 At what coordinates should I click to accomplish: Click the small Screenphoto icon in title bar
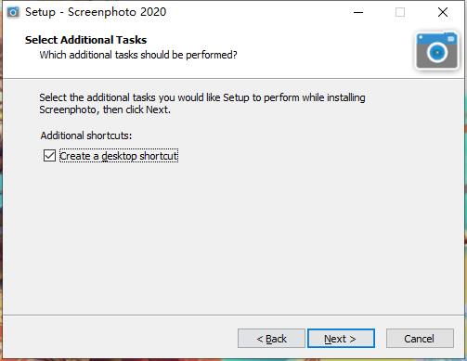13,12
